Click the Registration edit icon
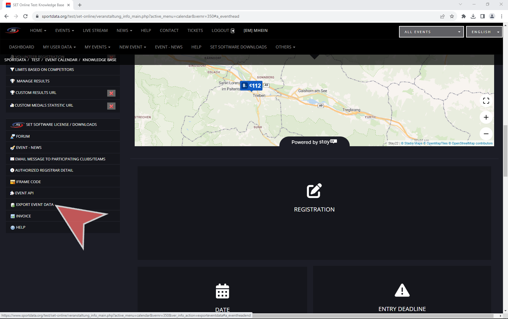 pyautogui.click(x=314, y=191)
